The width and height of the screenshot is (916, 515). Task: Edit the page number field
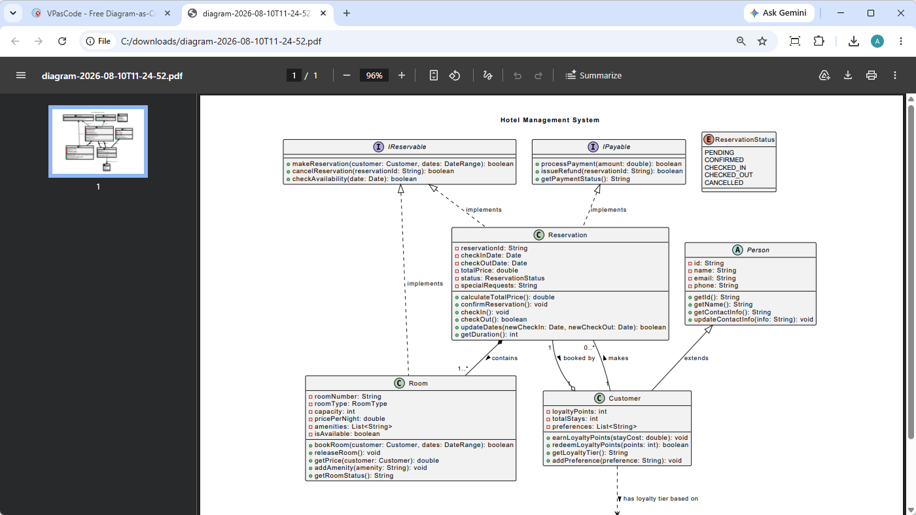pyautogui.click(x=294, y=75)
